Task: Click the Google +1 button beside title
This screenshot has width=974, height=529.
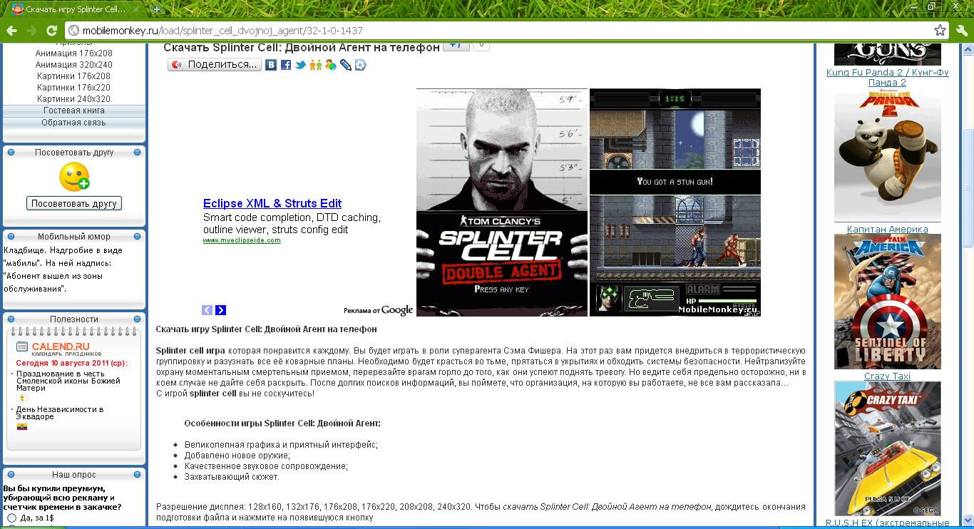Action: (456, 46)
